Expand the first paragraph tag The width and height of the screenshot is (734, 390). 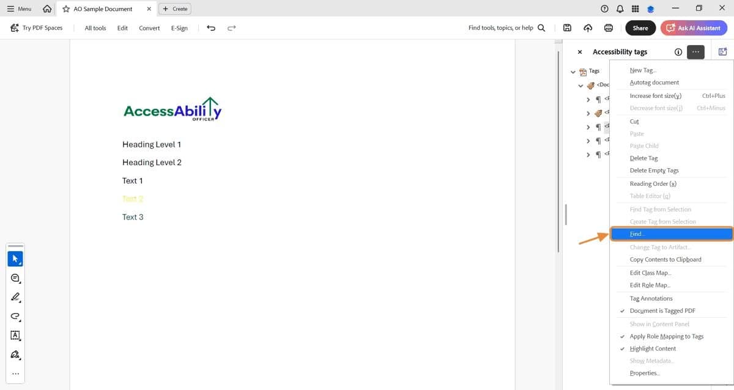coord(588,99)
